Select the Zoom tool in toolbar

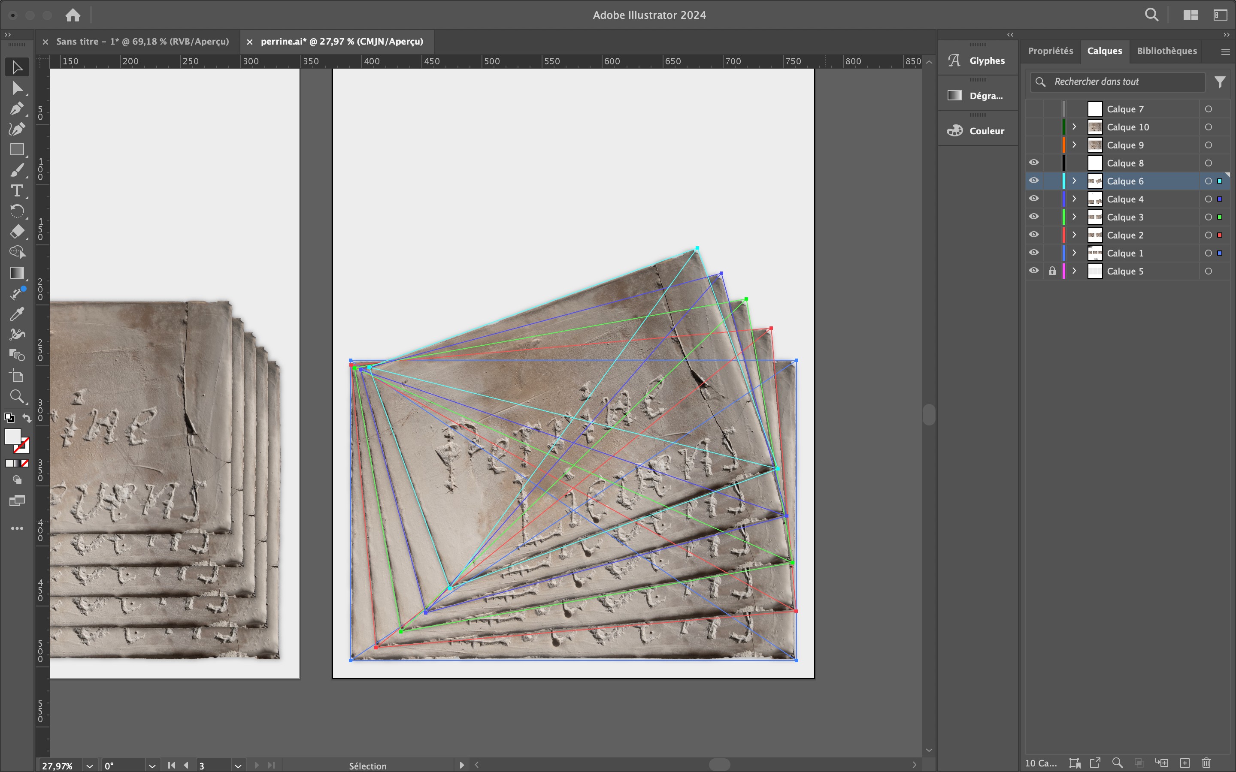(x=16, y=396)
